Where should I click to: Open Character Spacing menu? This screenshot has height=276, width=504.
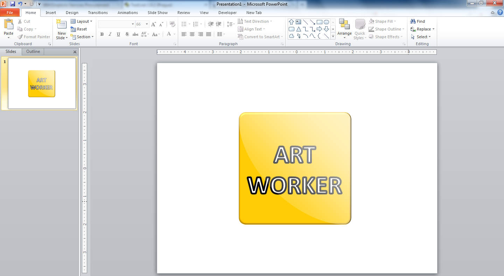[x=145, y=34]
